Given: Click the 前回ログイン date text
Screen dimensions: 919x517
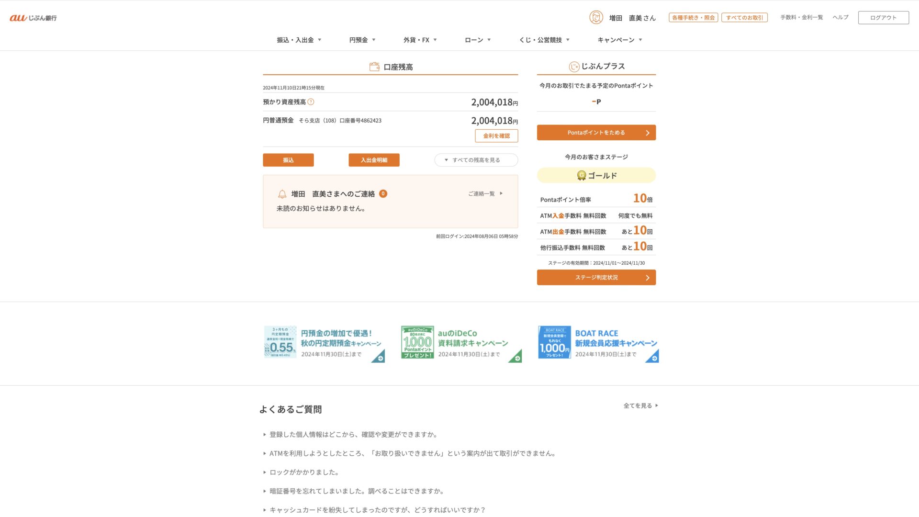Looking at the screenshot, I should coord(477,236).
